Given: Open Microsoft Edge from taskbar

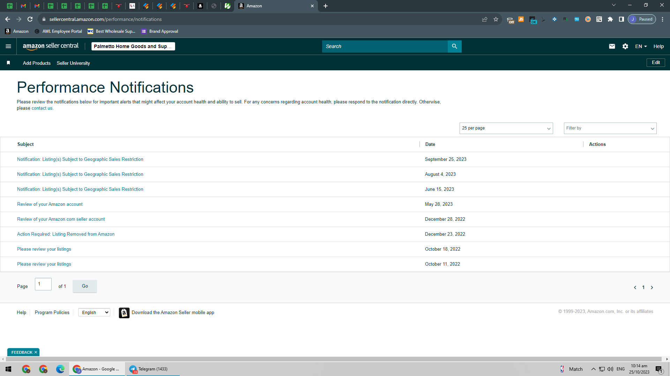Looking at the screenshot, I should (x=60, y=369).
